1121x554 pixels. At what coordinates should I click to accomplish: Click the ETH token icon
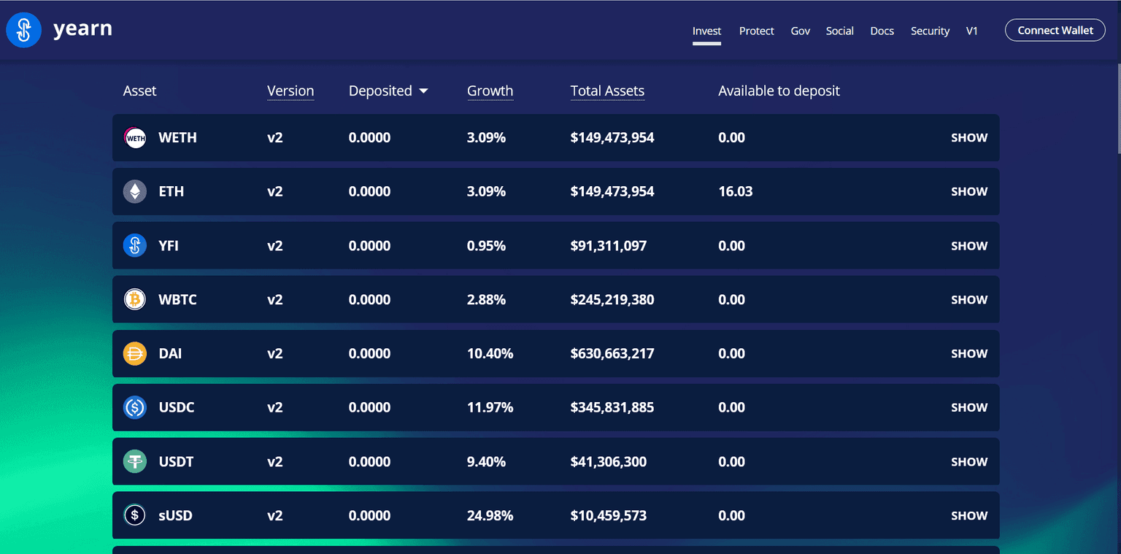coord(135,192)
